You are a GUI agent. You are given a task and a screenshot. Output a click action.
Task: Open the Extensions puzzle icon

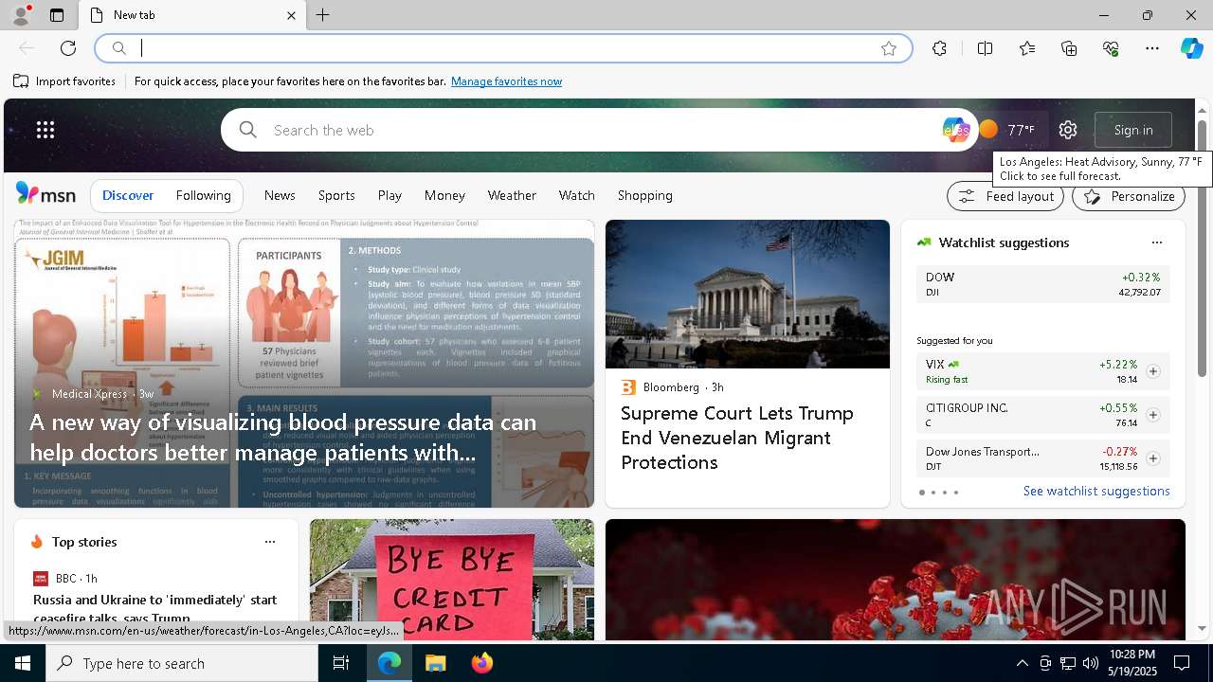tap(939, 48)
